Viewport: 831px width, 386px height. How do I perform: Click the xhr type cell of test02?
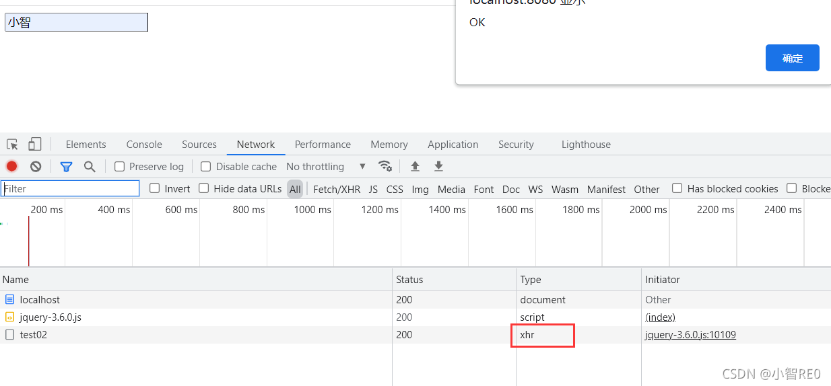(527, 335)
